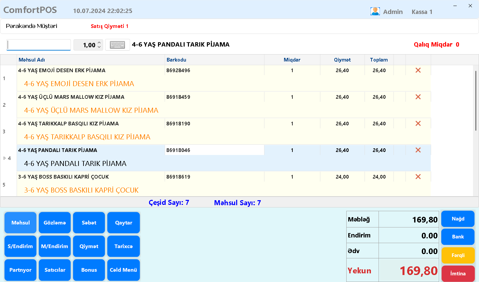Decrease the quantity stepper value
The image size is (479, 282).
[x=99, y=47]
